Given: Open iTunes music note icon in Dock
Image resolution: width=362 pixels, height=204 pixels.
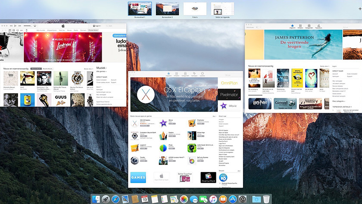Looking at the screenshot, I should pos(213,199).
